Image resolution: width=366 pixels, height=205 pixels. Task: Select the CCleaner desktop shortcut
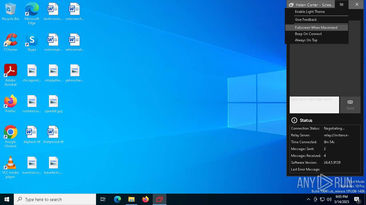[11, 42]
